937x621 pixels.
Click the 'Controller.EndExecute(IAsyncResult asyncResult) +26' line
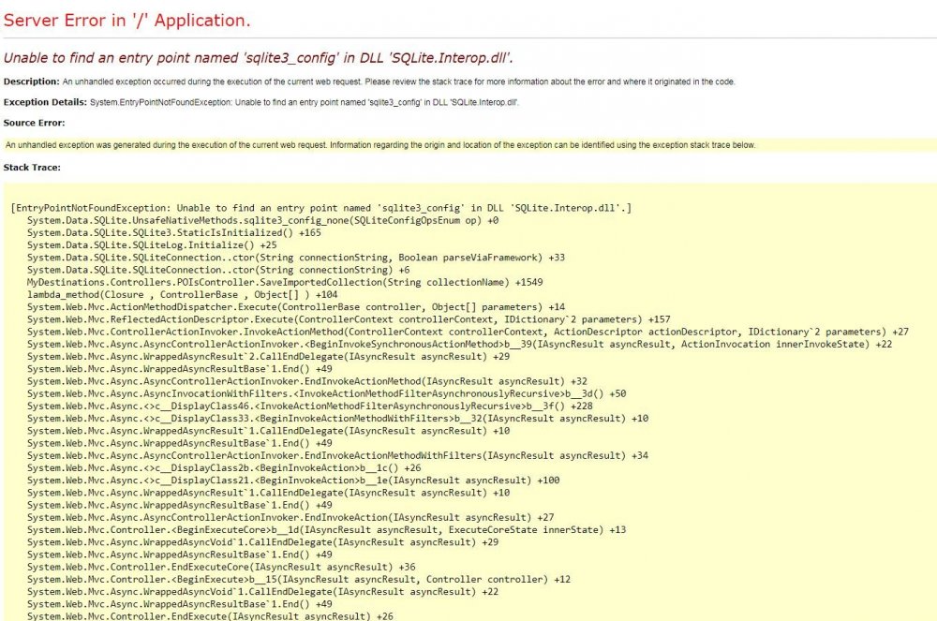click(x=210, y=616)
